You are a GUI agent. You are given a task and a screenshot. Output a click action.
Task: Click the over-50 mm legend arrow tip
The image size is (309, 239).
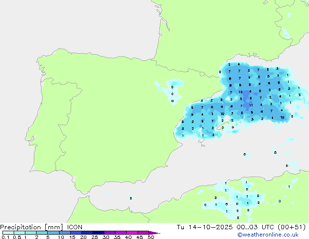coord(154,233)
